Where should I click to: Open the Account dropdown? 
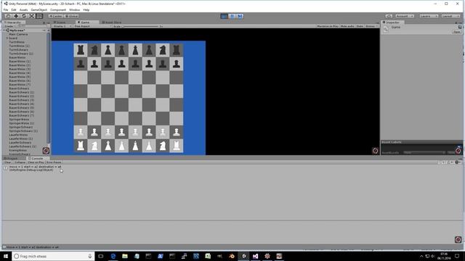(x=405, y=16)
